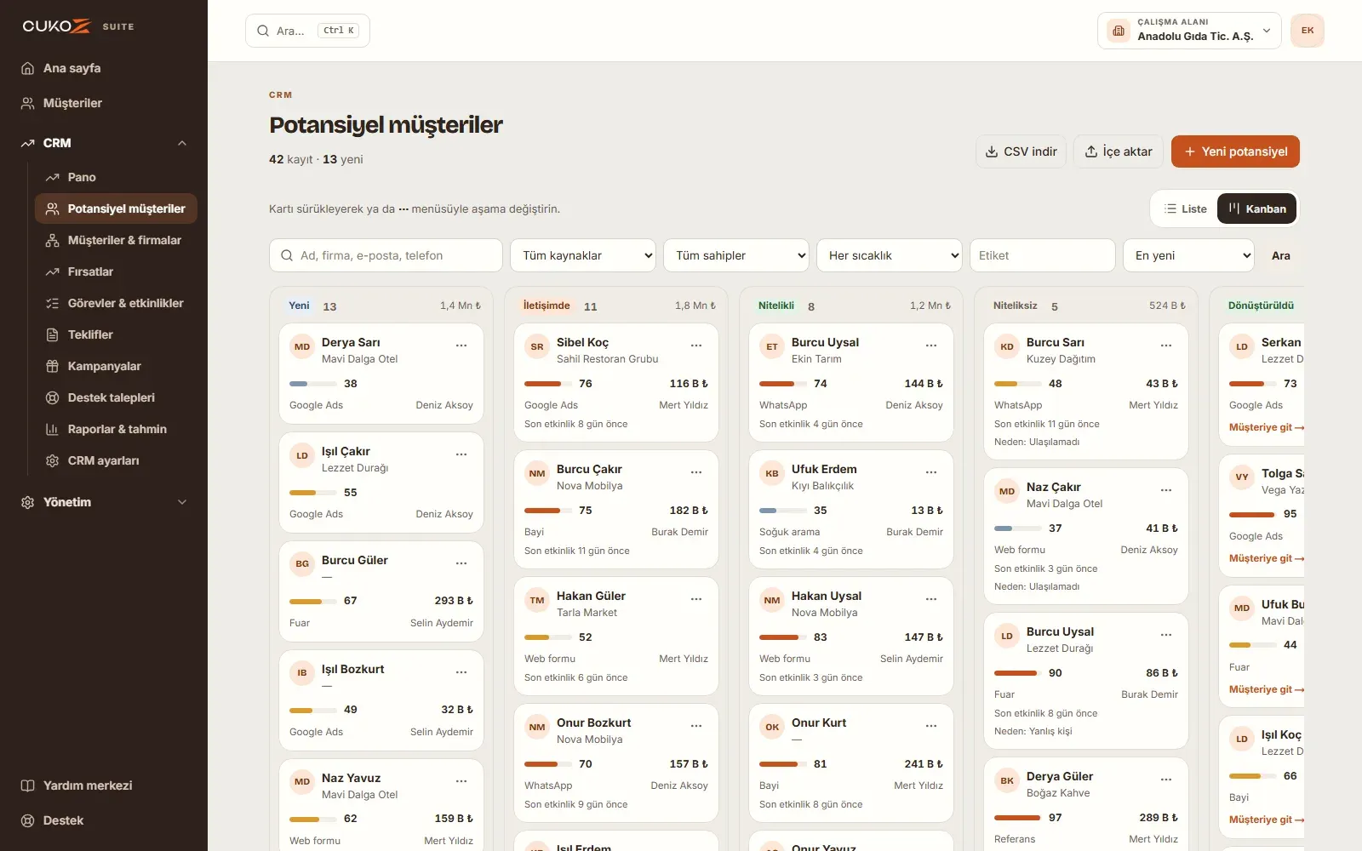Open Destek talepleri
The image size is (1362, 851).
(x=116, y=397)
